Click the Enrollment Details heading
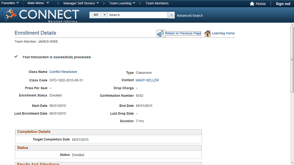This screenshot has height=165, width=294. pos(35,33)
